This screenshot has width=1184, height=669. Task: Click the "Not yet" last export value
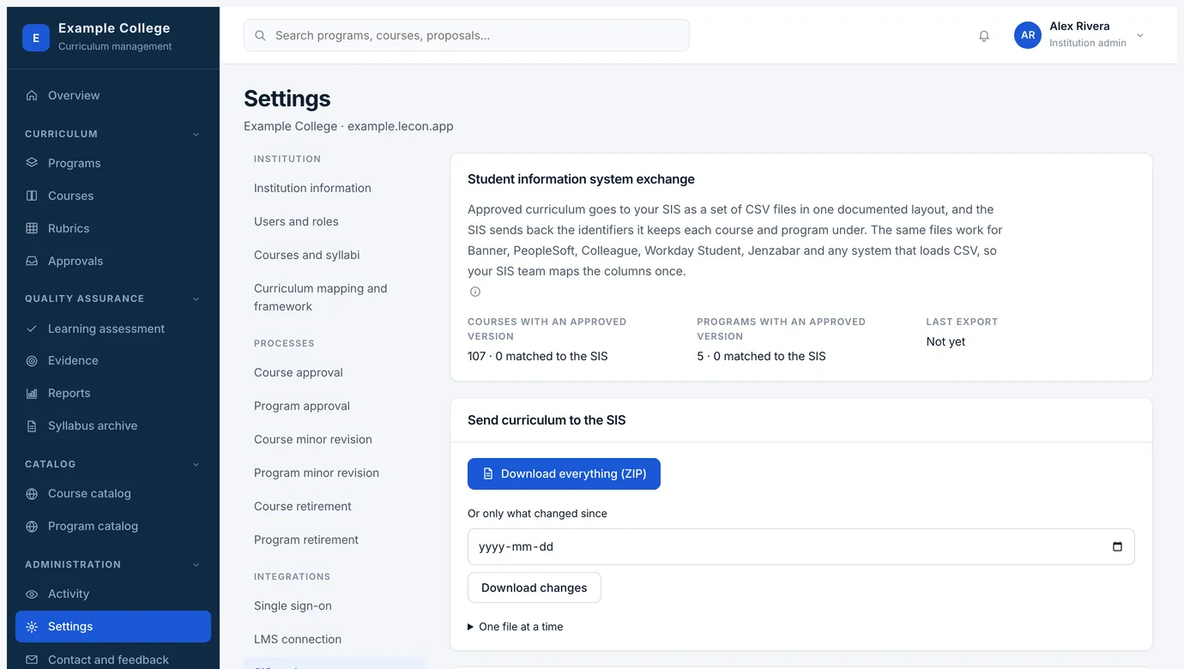click(x=945, y=341)
